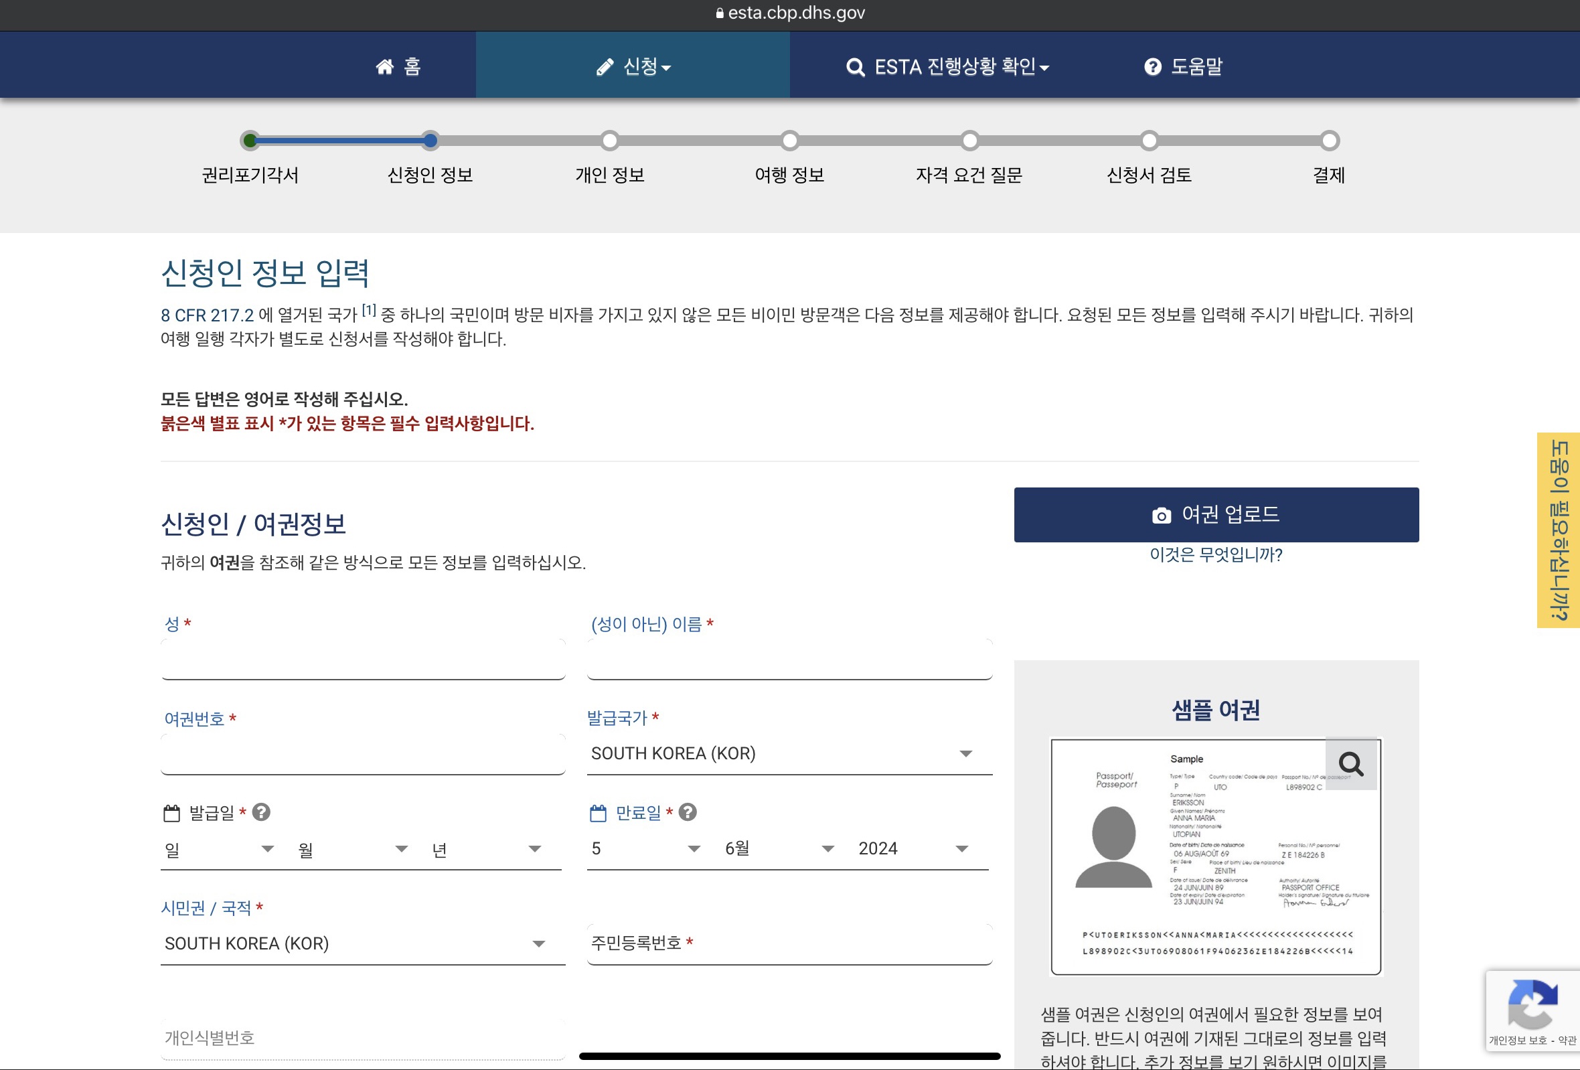Click the 여권번호 input field
The image size is (1580, 1070).
pos(362,756)
